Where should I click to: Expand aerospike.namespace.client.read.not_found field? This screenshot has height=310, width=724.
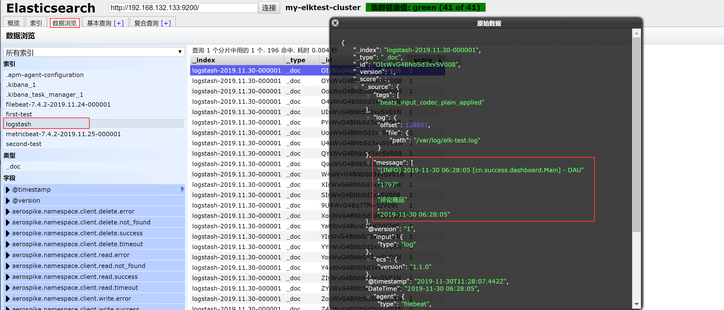(8, 266)
